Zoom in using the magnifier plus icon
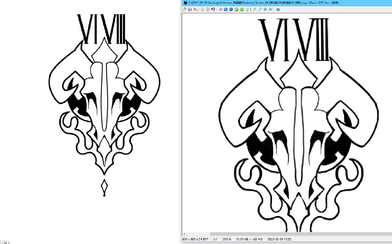 coord(254,9)
